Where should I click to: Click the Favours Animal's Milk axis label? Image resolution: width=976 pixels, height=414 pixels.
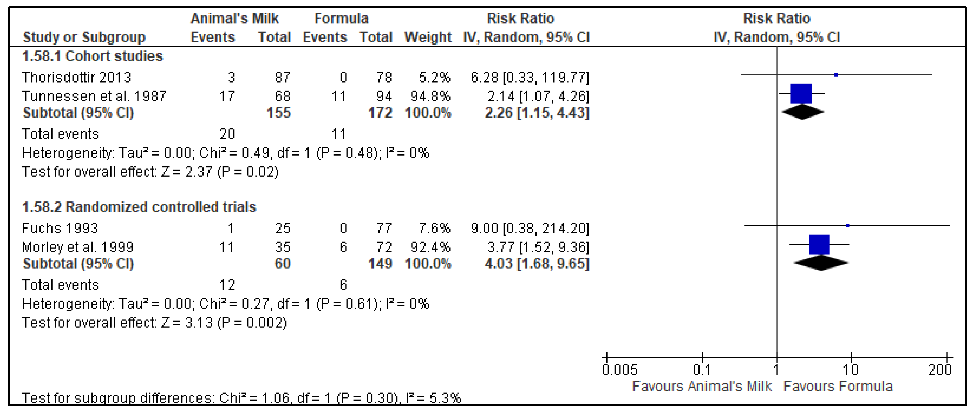pos(702,386)
